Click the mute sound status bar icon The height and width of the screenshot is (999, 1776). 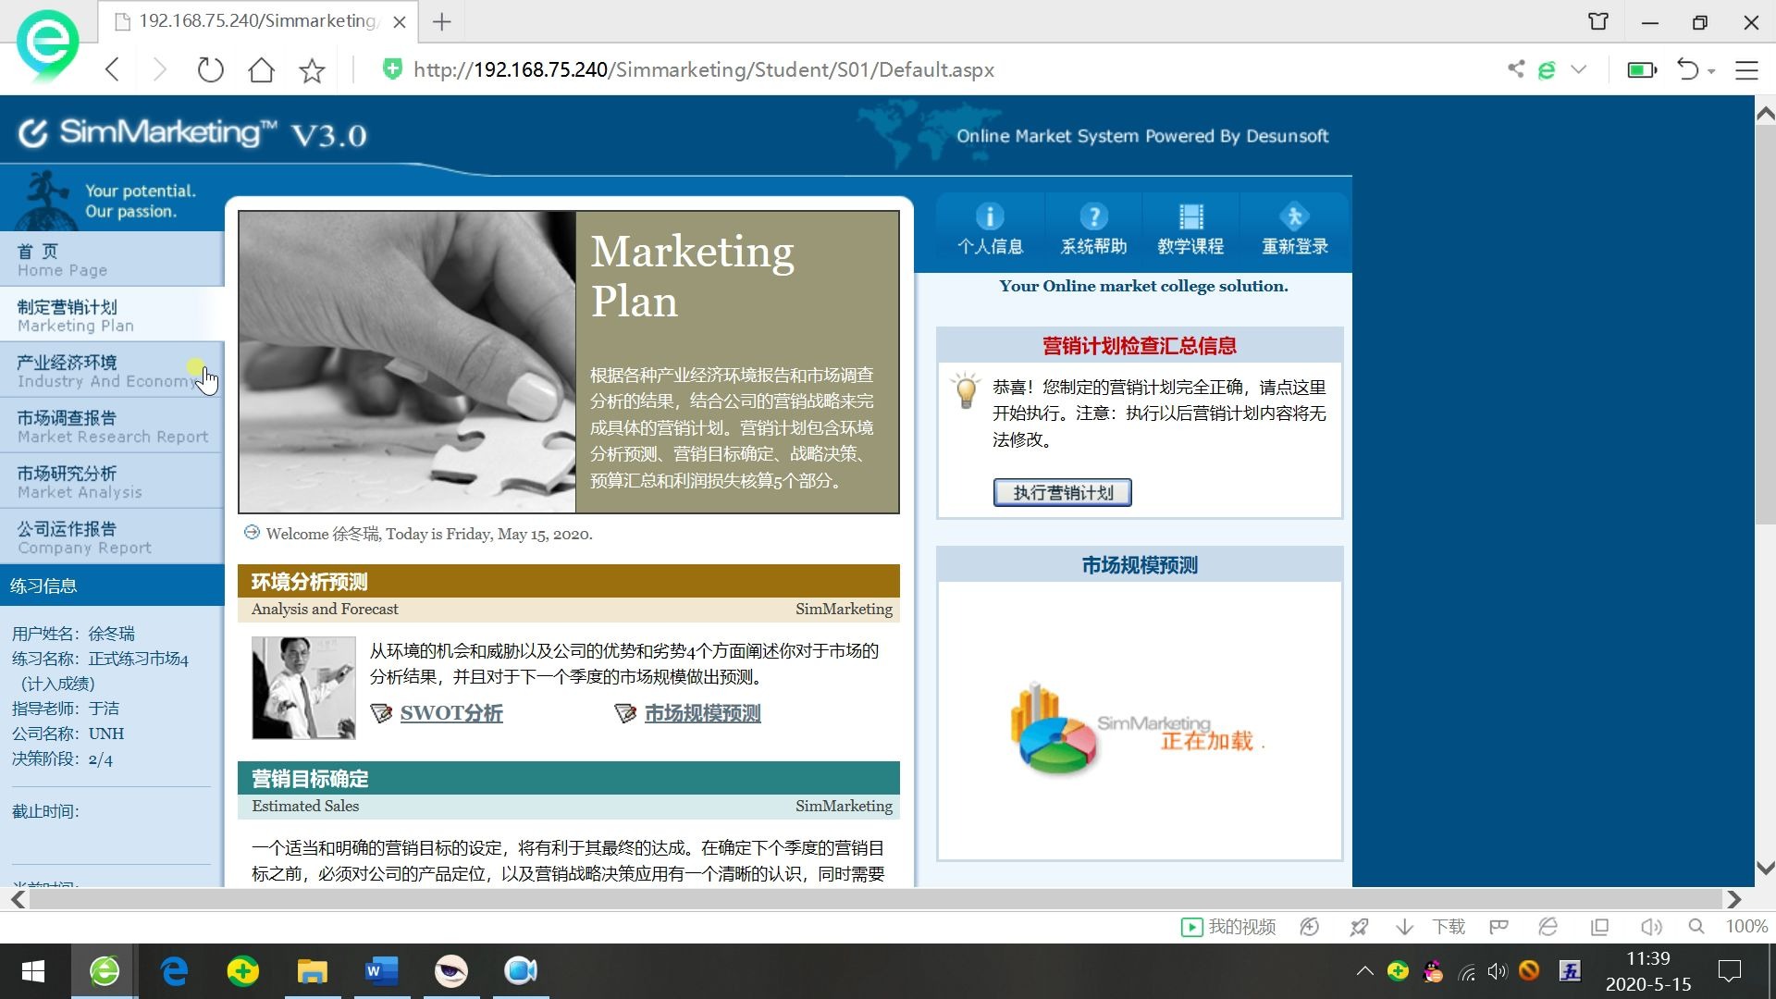tap(1651, 927)
